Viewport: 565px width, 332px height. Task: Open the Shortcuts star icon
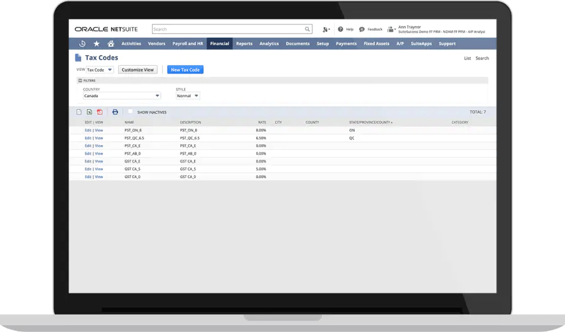97,43
